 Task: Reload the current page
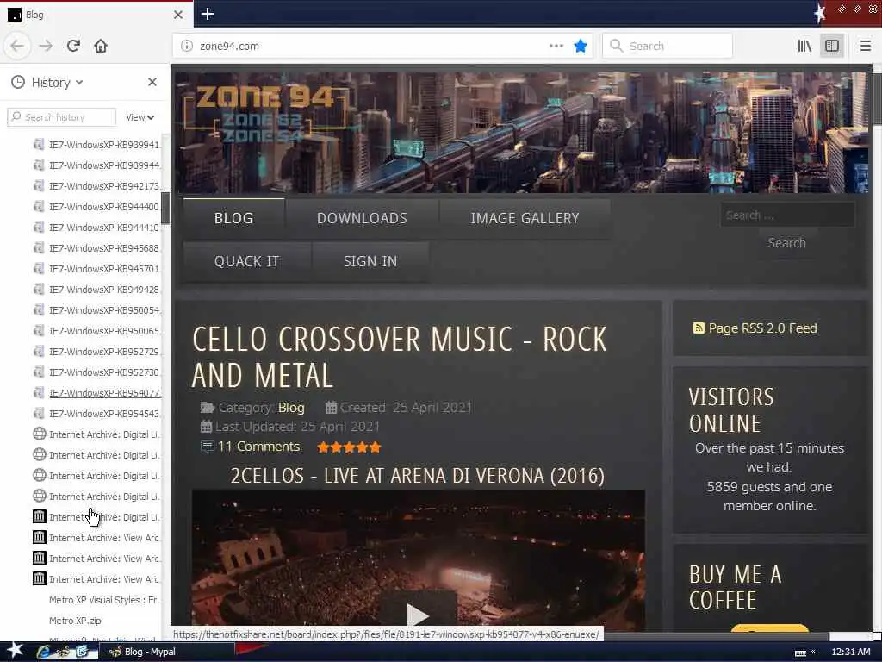coord(73,46)
